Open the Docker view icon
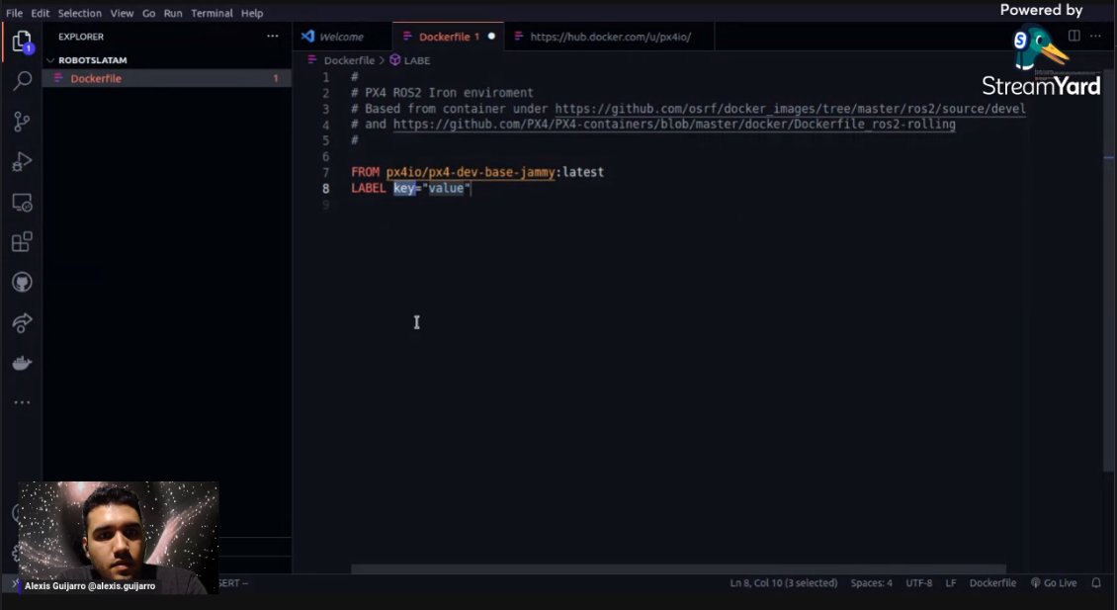This screenshot has height=610, width=1117. tap(22, 364)
